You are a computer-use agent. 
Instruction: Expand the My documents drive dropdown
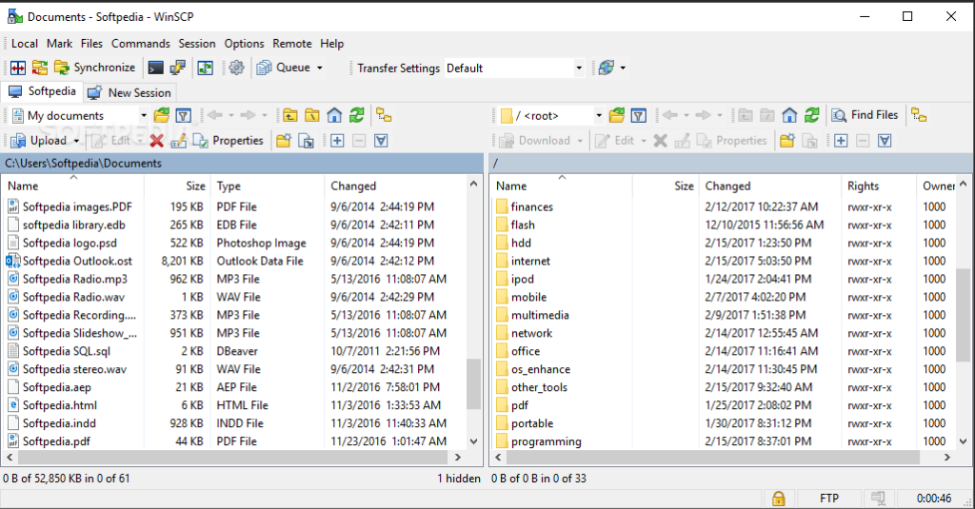click(143, 116)
